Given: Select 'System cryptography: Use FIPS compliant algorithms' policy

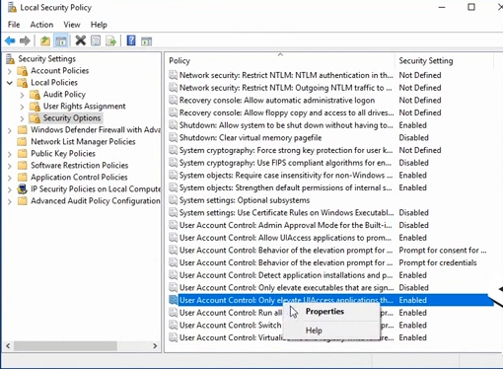Looking at the screenshot, I should [x=285, y=163].
